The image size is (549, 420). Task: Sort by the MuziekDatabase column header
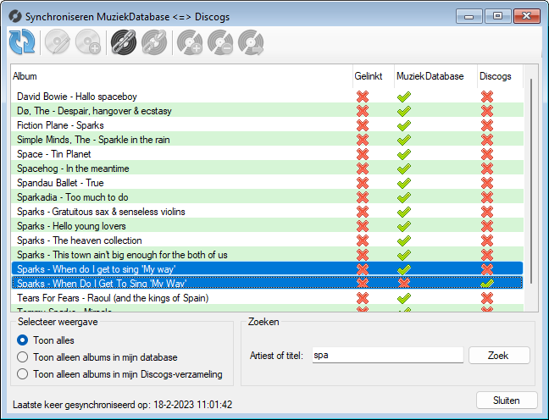pyautogui.click(x=435, y=76)
